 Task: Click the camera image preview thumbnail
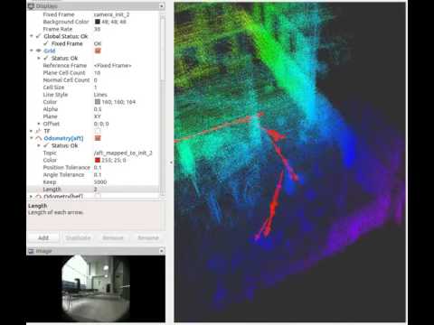pos(96,289)
